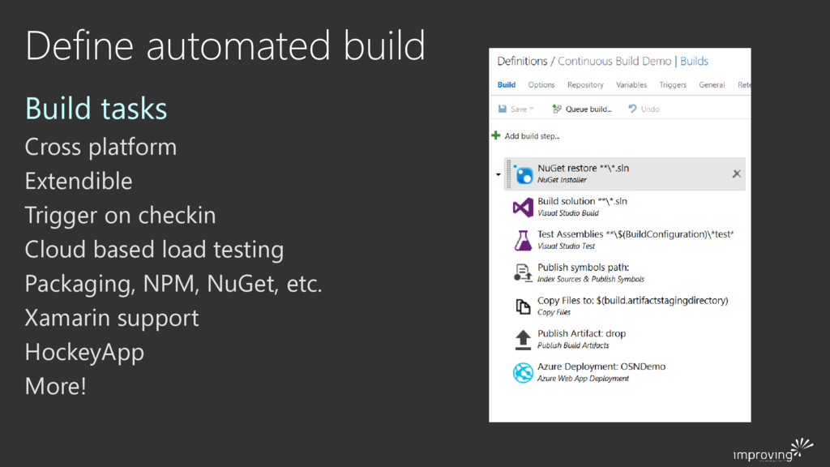The image size is (830, 467).
Task: Open the Triggers tab
Action: click(673, 84)
